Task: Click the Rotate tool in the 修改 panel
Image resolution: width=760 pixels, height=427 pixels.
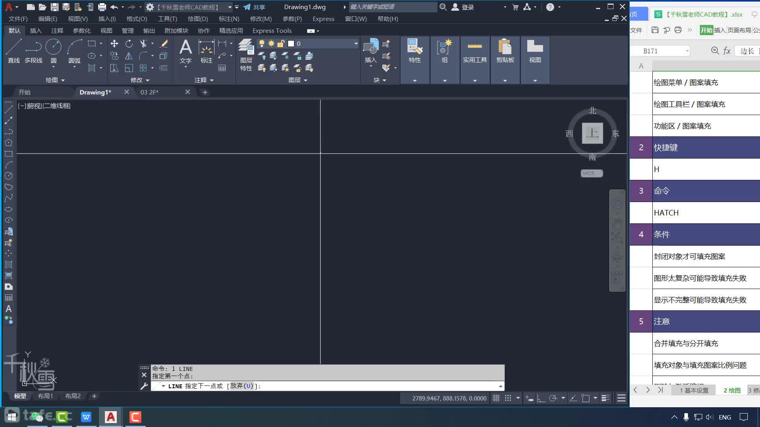Action: tap(129, 43)
